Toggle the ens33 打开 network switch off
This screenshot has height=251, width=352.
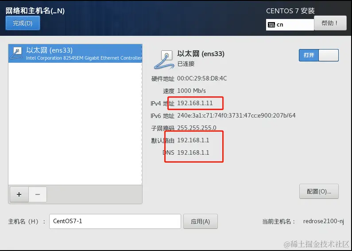[318, 55]
